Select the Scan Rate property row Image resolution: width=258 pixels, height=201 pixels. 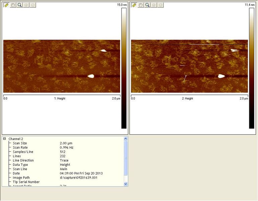click(x=20, y=147)
